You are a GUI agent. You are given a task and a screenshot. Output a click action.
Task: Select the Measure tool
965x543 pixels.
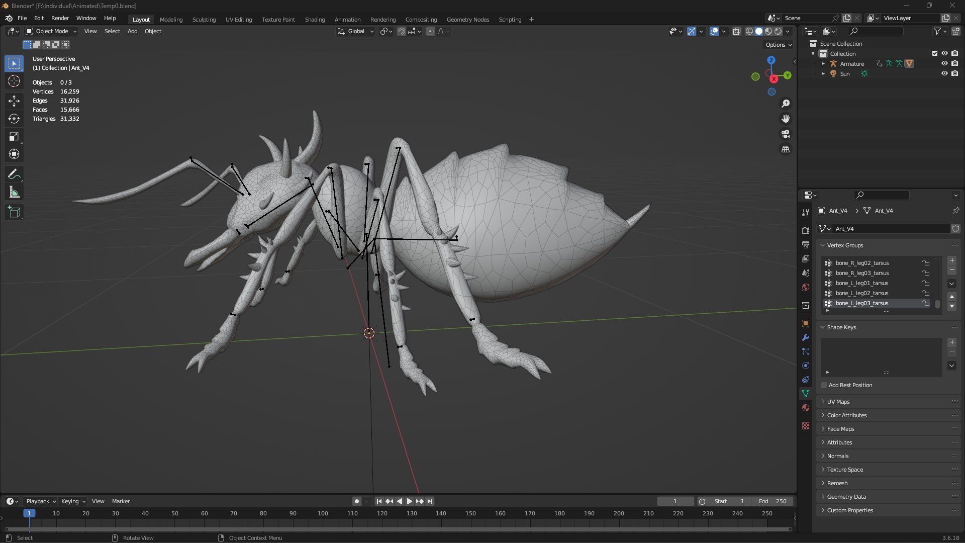pos(14,192)
